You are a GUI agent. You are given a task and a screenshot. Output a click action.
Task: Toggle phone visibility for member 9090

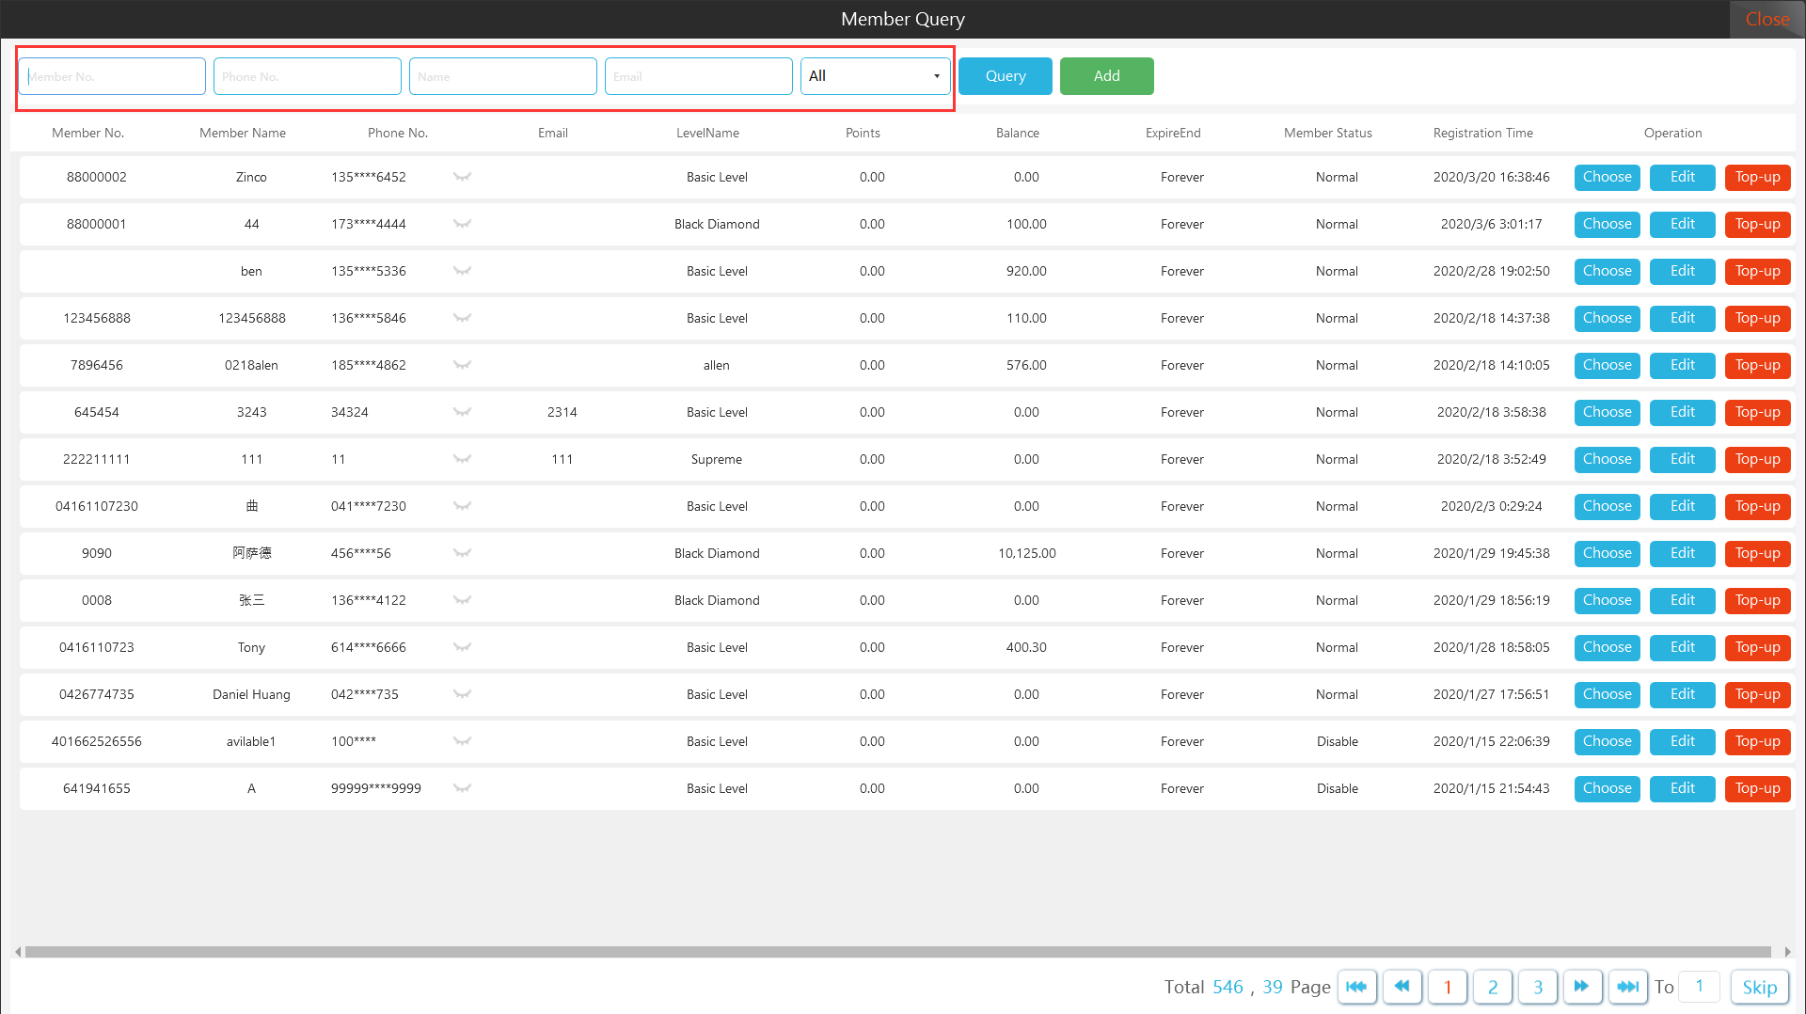(462, 553)
